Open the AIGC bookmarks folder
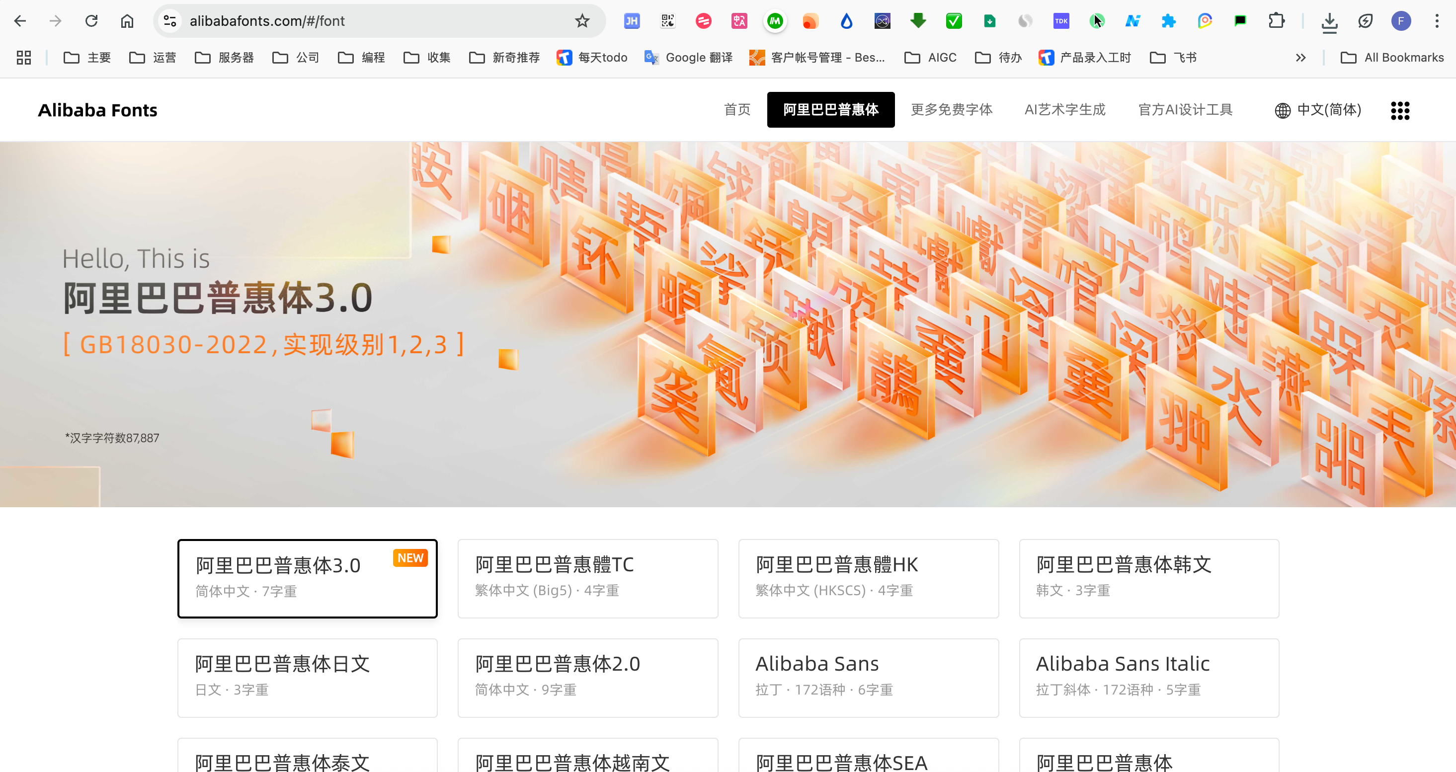 [931, 58]
